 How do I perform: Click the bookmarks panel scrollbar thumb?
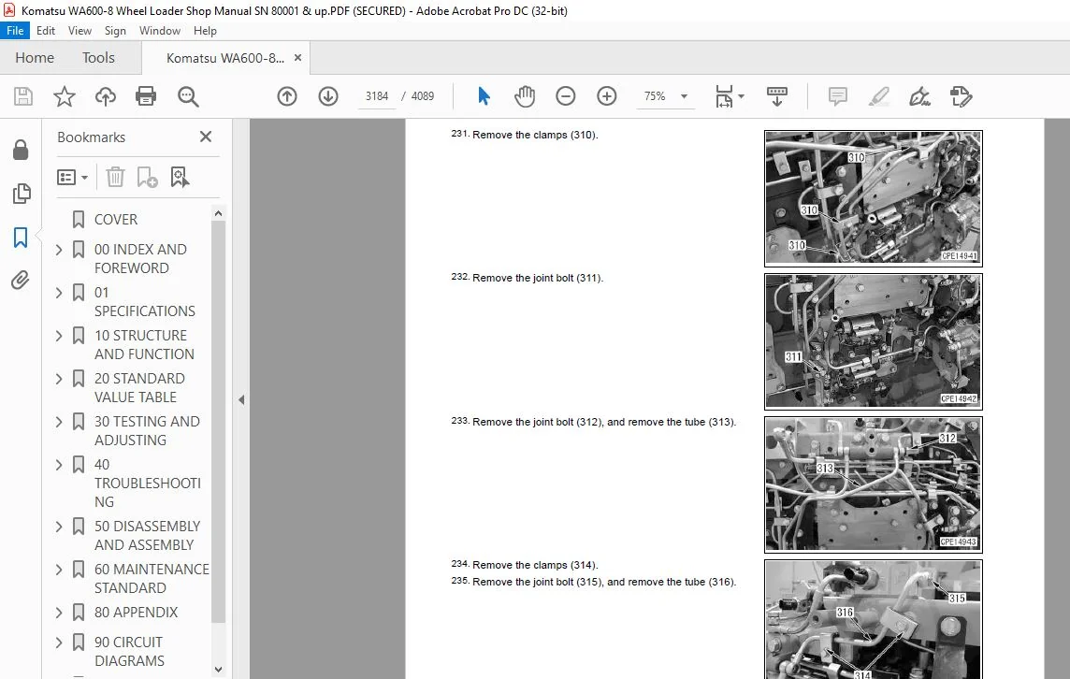(x=218, y=422)
